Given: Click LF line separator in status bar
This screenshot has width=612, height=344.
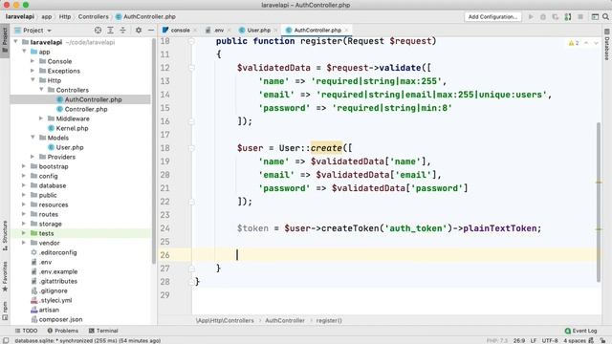Looking at the screenshot, I should pyautogui.click(x=534, y=340).
